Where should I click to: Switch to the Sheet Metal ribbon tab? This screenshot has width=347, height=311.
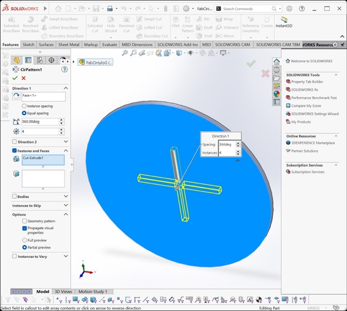click(69, 45)
